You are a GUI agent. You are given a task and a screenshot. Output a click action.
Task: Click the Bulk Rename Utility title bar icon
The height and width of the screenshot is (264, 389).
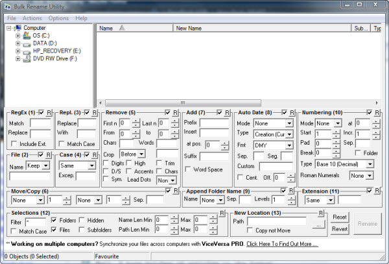click(x=8, y=6)
